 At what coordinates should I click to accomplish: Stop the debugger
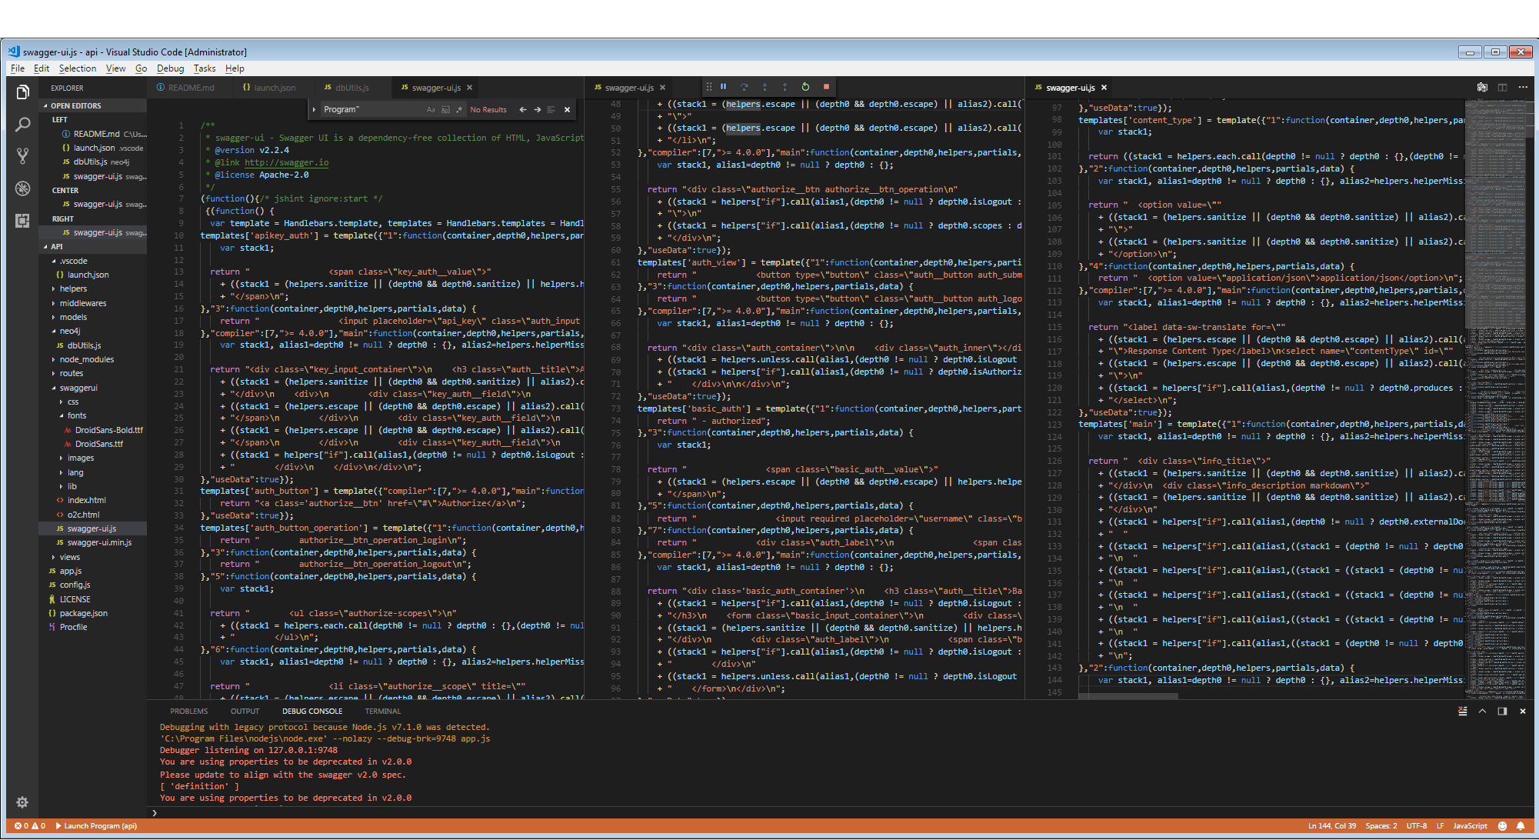coord(825,87)
